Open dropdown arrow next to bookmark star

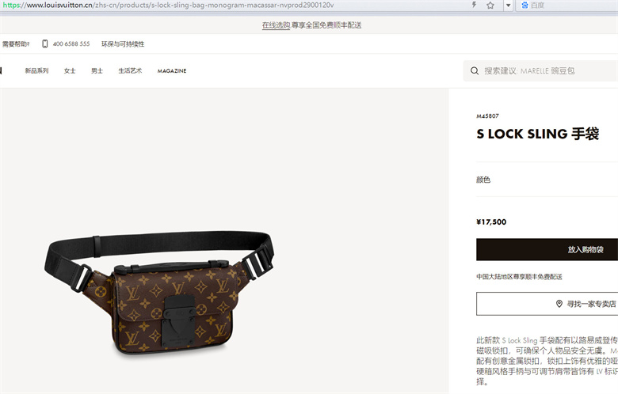508,5
